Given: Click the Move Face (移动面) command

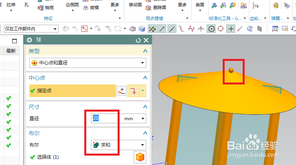Looking at the screenshot, I should [x=135, y=5].
